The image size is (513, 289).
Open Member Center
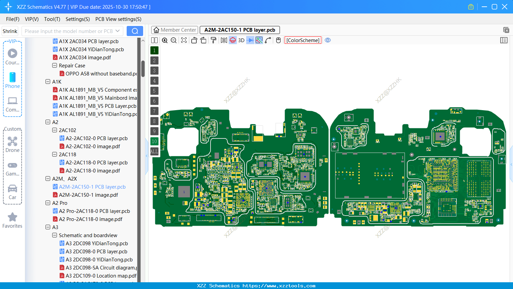tap(174, 30)
